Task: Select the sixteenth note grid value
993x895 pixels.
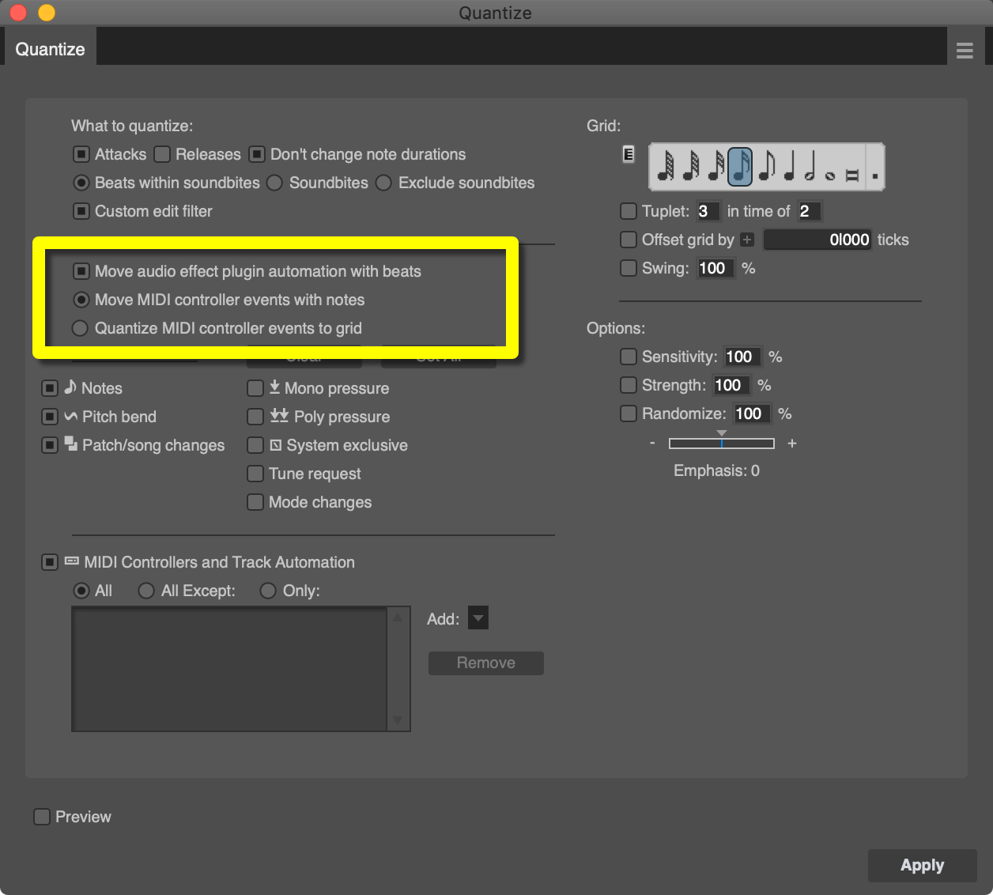Action: [740, 166]
